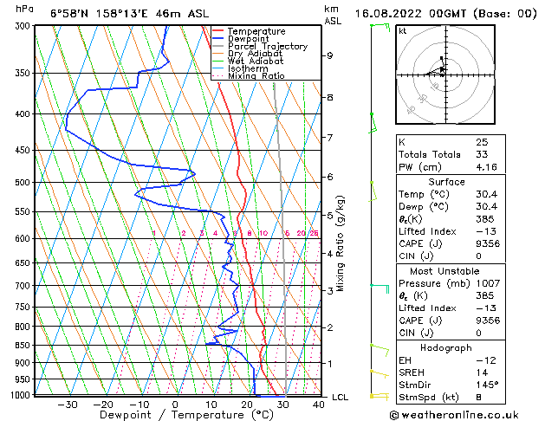Click the wind barb at 700 hPa level

(x=380, y=288)
